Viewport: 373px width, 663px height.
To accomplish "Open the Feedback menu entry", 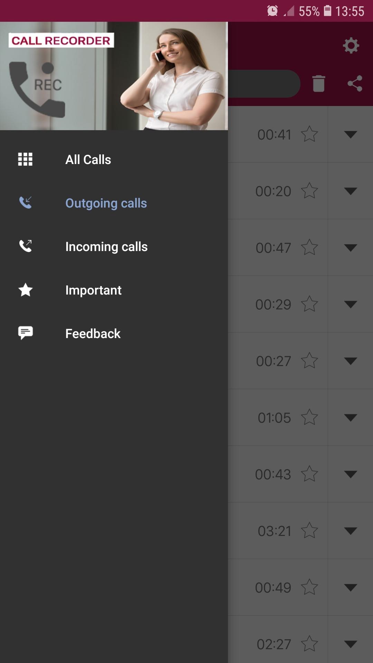I will coord(93,334).
